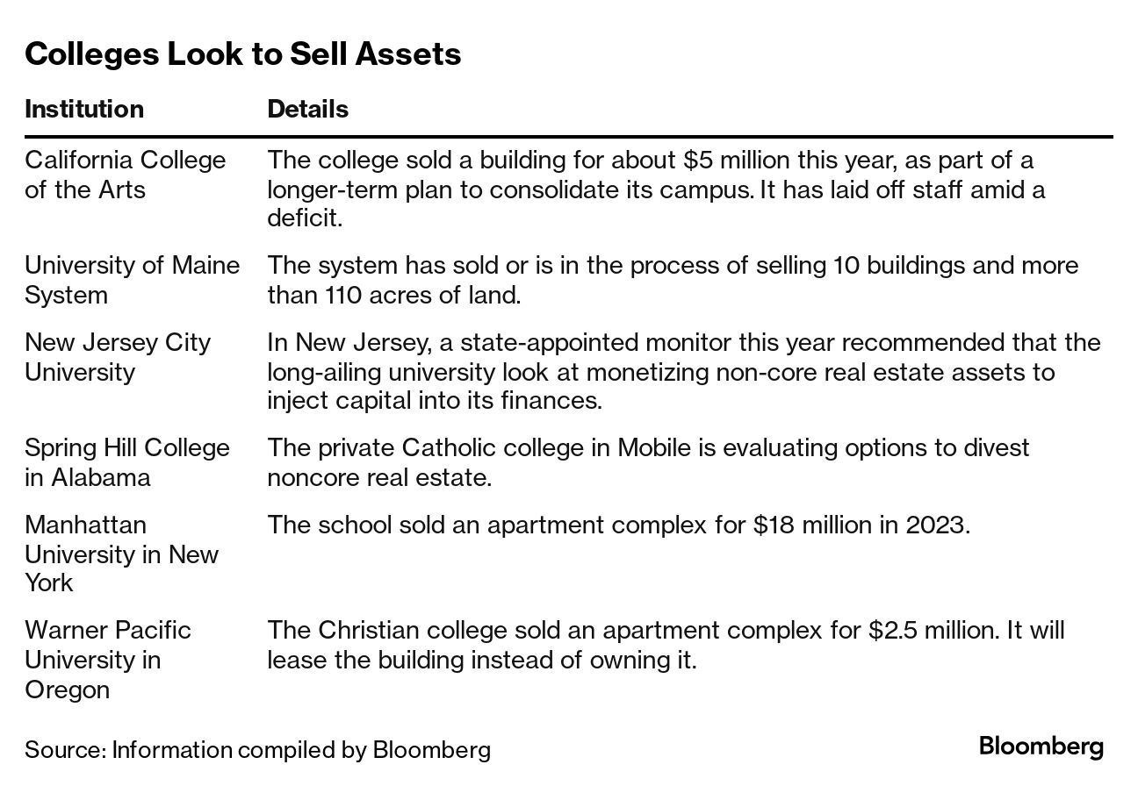The height and width of the screenshot is (786, 1138).
Task: Select the Manhattan University apartment complex sale details
Action: point(618,525)
